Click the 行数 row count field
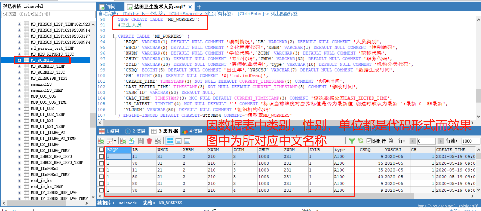 pyautogui.click(x=471, y=141)
